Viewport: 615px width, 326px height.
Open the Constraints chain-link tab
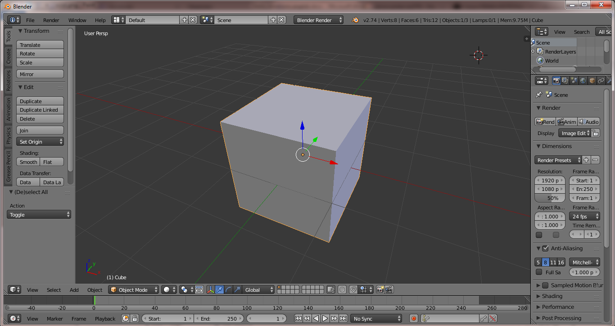pyautogui.click(x=601, y=81)
